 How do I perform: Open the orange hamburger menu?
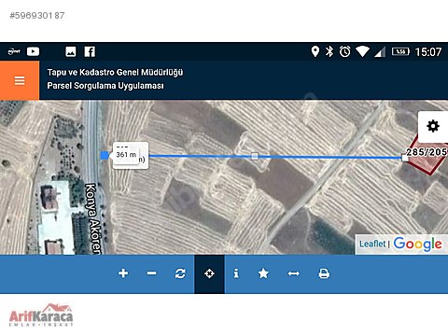[20, 80]
